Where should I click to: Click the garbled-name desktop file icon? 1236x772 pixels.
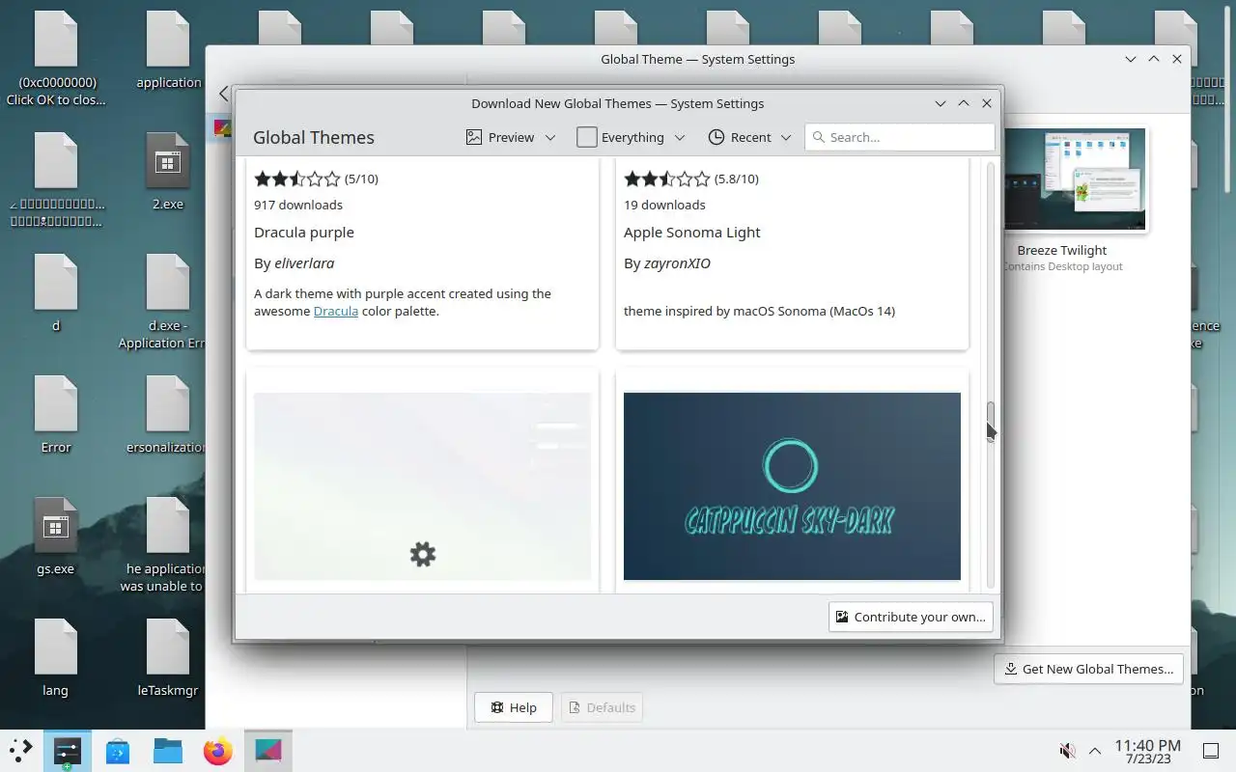[56, 180]
